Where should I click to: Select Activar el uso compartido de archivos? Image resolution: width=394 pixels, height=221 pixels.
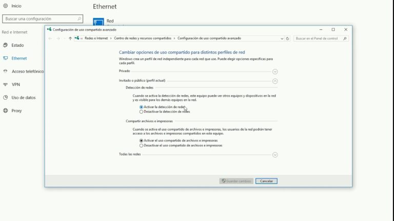[x=141, y=141]
